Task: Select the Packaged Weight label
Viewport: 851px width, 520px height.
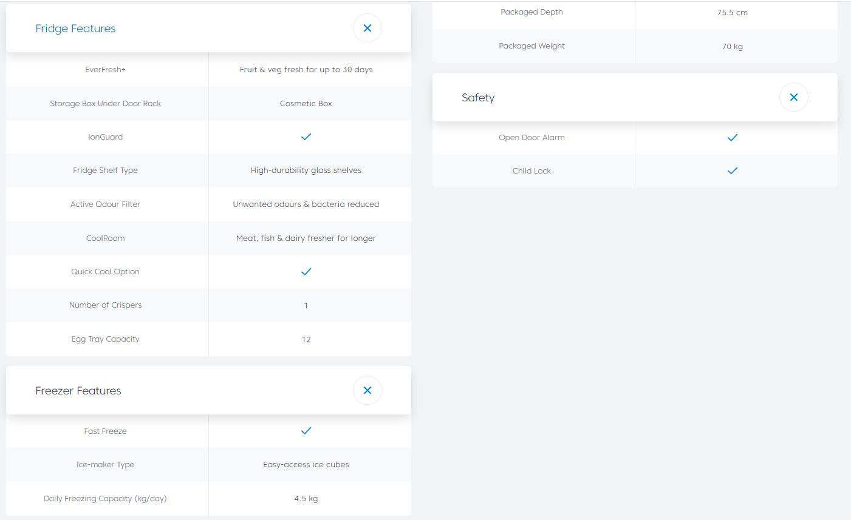Action: pos(531,46)
